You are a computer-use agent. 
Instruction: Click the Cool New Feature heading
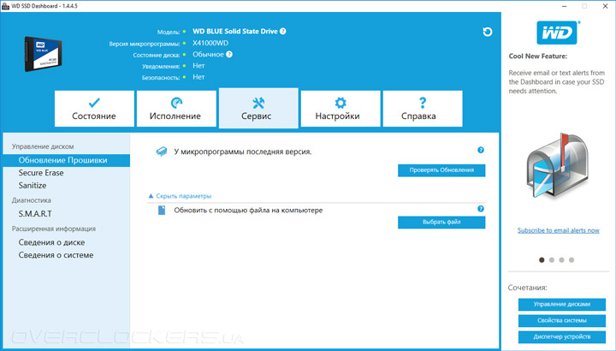538,57
